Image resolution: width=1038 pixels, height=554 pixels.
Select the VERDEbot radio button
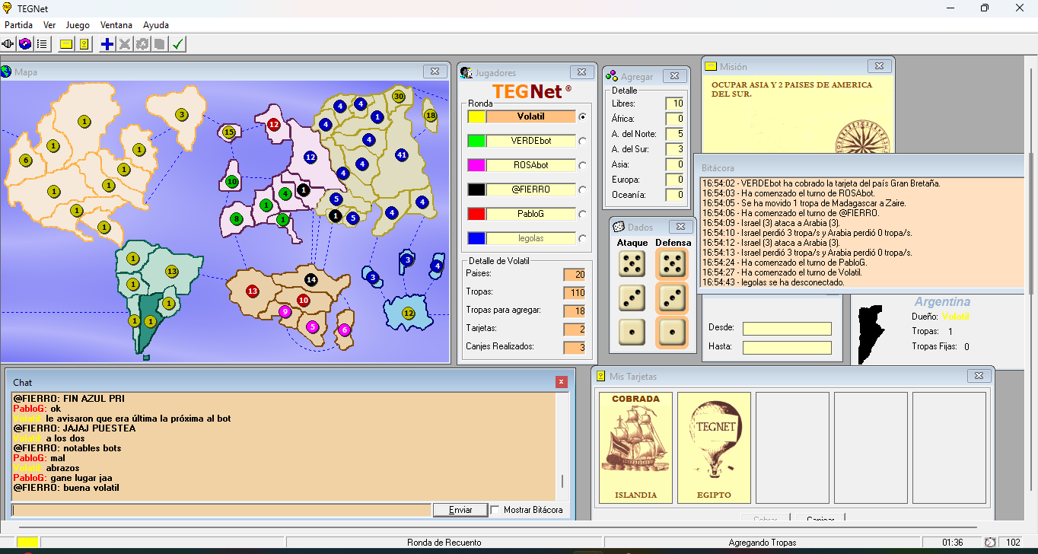pyautogui.click(x=582, y=141)
